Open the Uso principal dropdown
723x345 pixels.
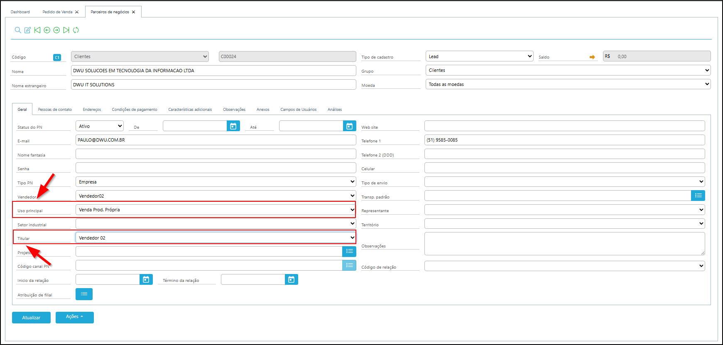(x=216, y=210)
